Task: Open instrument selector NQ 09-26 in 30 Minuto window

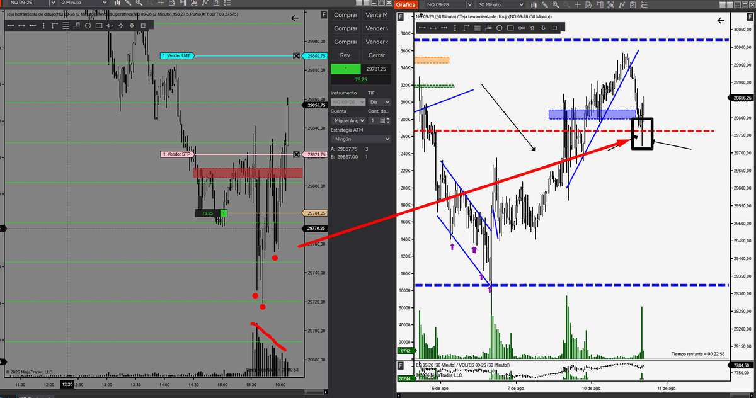Action: pos(450,5)
